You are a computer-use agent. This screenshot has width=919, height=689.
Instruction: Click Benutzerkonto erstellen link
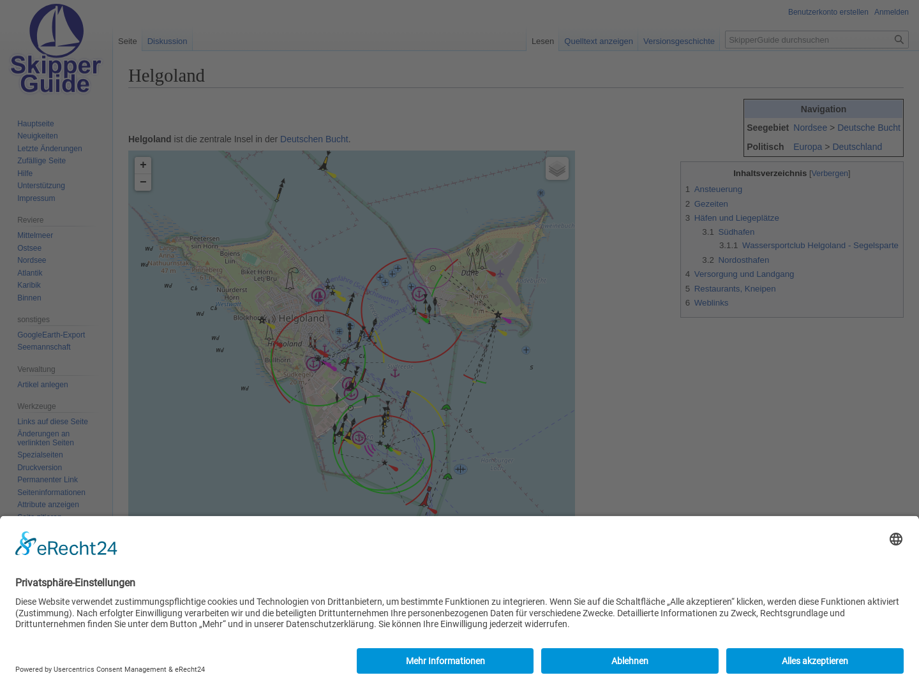coord(828,12)
